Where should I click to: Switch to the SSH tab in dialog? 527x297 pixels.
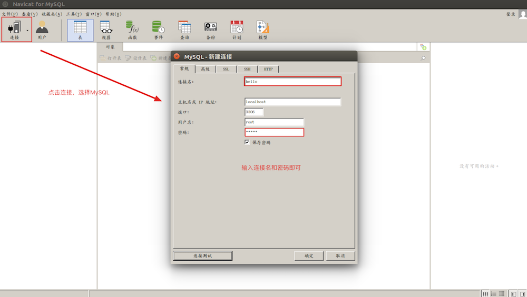(247, 69)
